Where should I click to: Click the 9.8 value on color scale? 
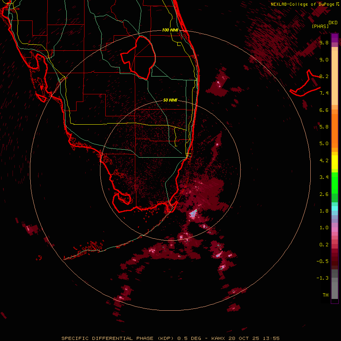[x=324, y=42]
